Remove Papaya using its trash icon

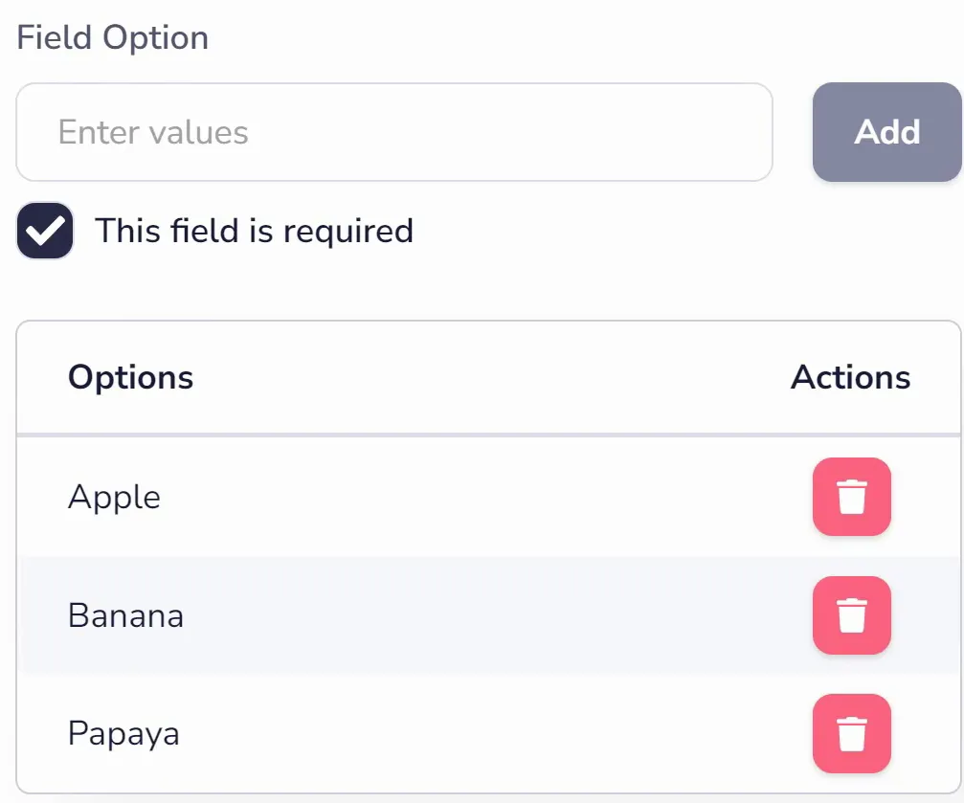tap(851, 733)
